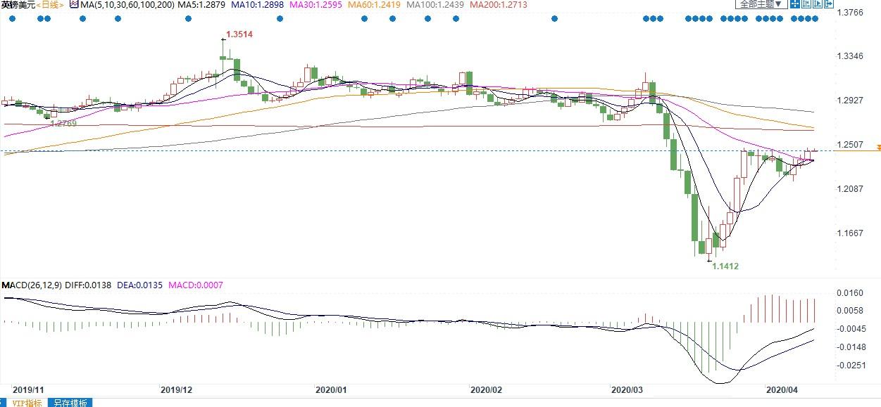Click the 英镑美元 symbol name
The image size is (881, 407).
pyautogui.click(x=18, y=5)
